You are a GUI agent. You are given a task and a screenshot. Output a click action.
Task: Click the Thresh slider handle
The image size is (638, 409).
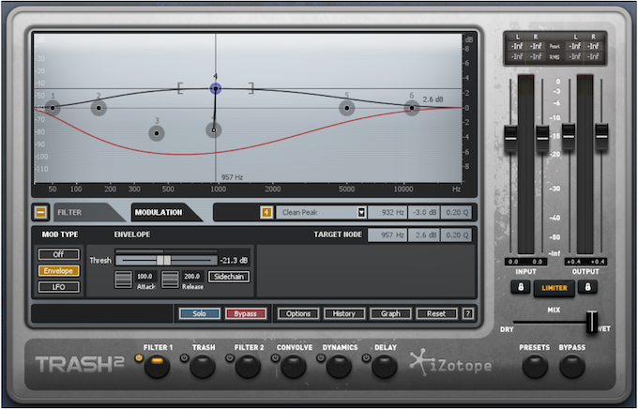pos(163,260)
